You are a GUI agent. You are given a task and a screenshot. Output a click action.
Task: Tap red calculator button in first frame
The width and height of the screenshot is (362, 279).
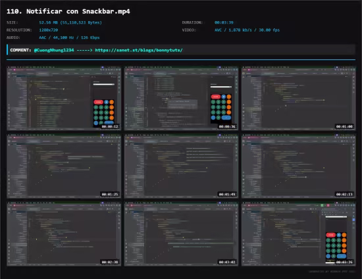[98, 102]
